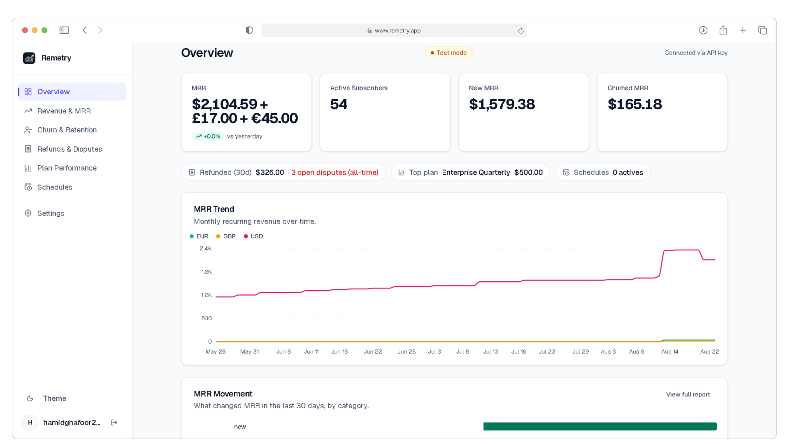This screenshot has height=444, width=790.
Task: Click the log out icon
Action: pos(114,423)
